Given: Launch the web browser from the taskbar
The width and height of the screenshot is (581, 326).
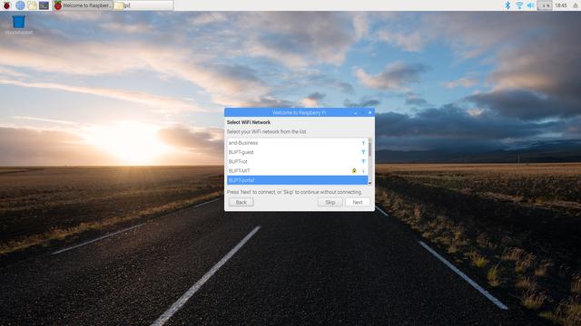Looking at the screenshot, I should coord(20,5).
